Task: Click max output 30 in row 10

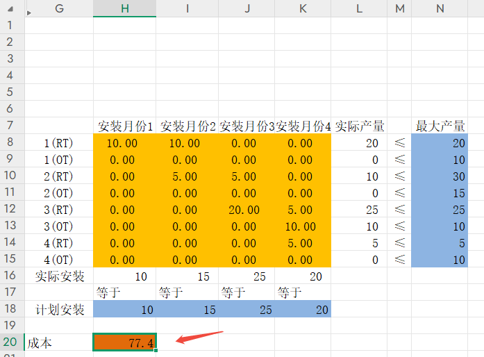Action: [x=440, y=176]
